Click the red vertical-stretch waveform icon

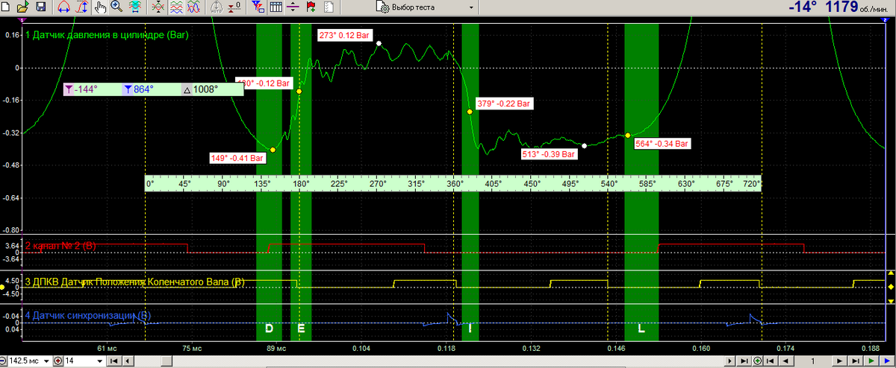point(81,7)
